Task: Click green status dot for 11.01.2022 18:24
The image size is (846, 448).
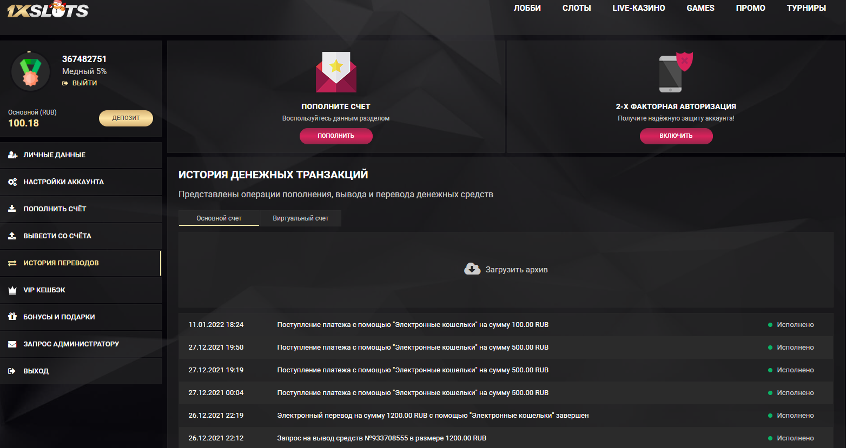Action: pyautogui.click(x=770, y=325)
